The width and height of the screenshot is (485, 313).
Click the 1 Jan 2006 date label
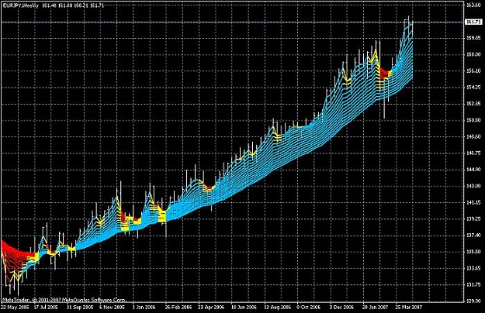tap(144, 308)
